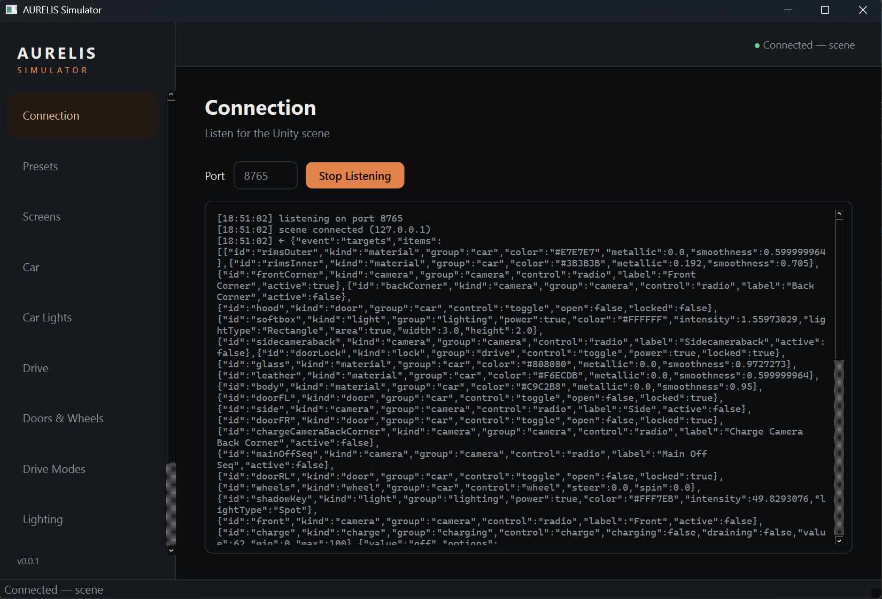Click the sidebar scrollbar down arrow

point(171,550)
